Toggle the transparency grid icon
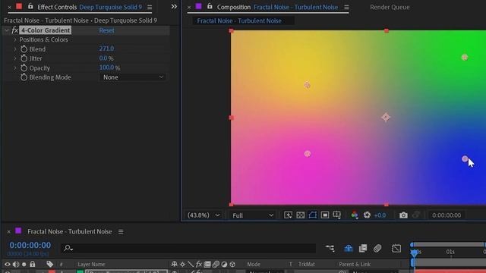The width and height of the screenshot is (486, 273). [x=301, y=215]
